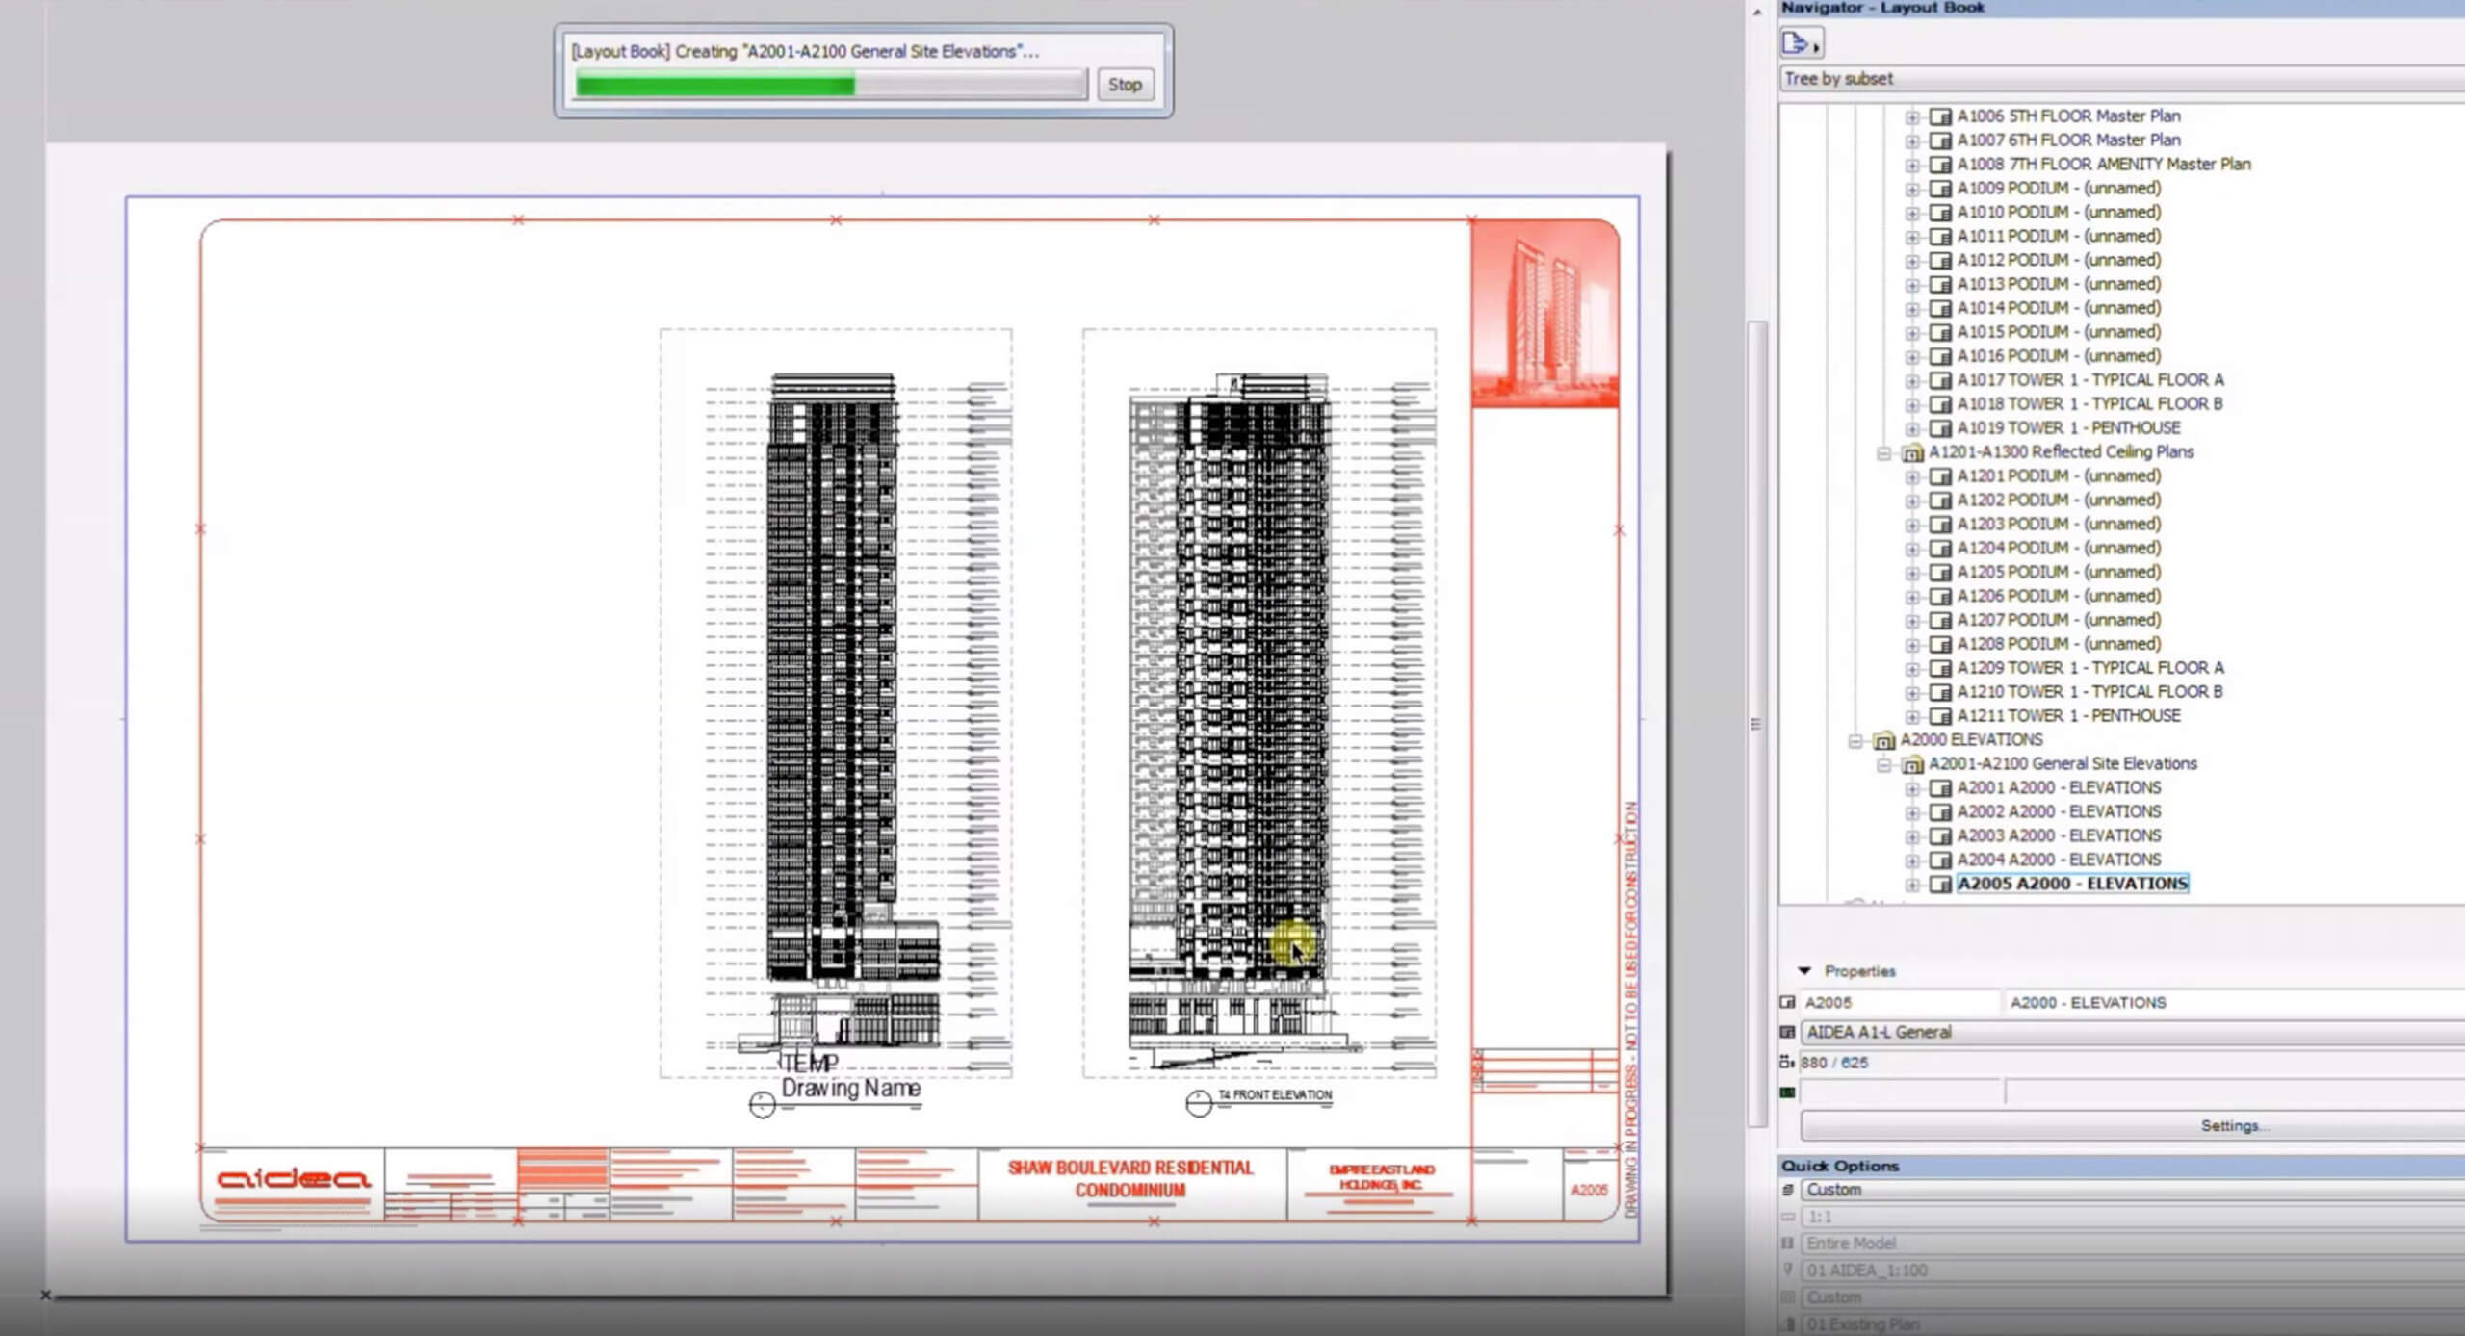Click the A2000 ELEVATIONS subset folder icon
This screenshot has width=2465, height=1336.
[x=1883, y=740]
